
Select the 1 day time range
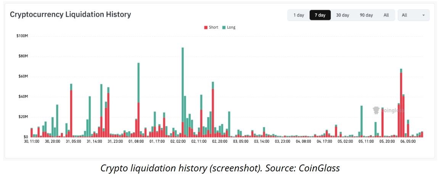[299, 15]
